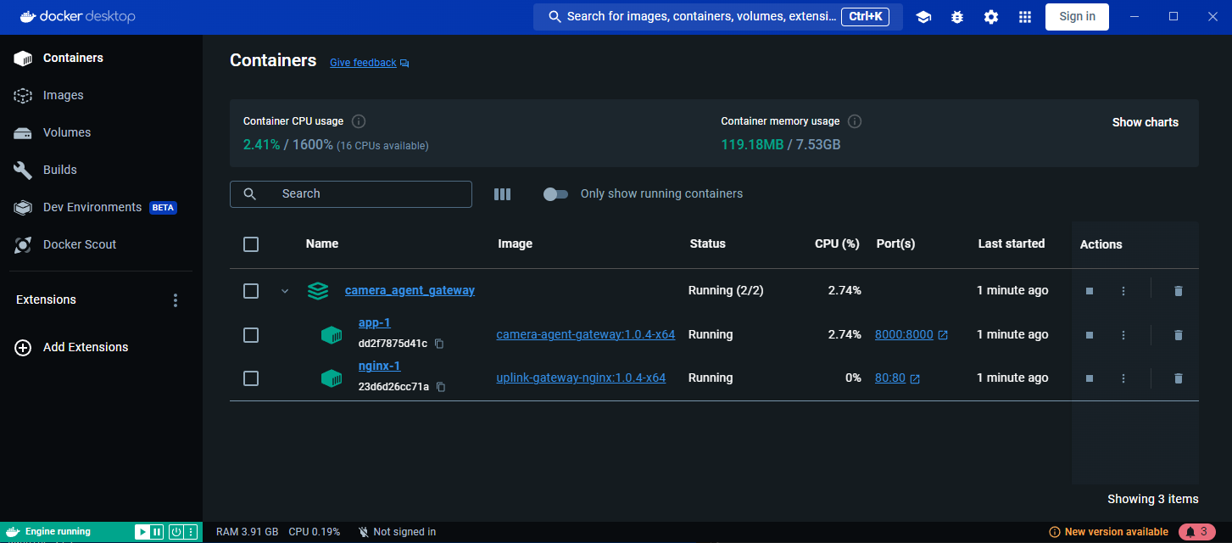Toggle Only show running containers
Screen dimensions: 1232x543
(555, 194)
